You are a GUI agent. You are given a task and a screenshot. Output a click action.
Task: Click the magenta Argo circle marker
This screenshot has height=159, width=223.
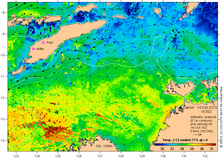pos(43,42)
